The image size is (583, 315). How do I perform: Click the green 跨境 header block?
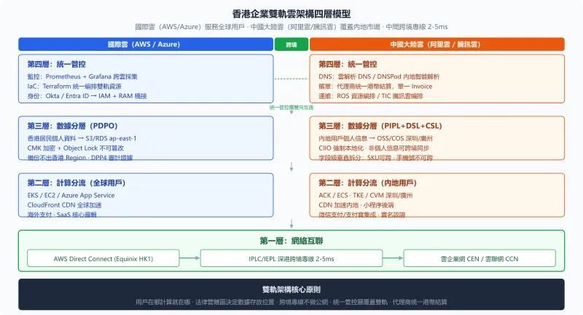(291, 44)
